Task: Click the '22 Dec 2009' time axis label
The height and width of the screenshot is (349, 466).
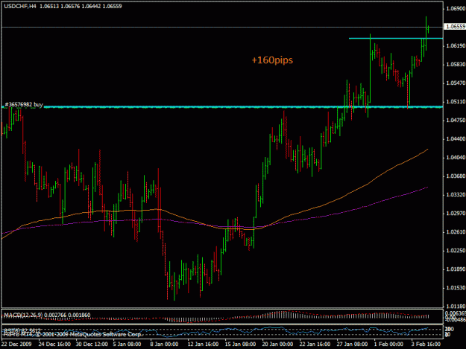Action: tap(16, 344)
